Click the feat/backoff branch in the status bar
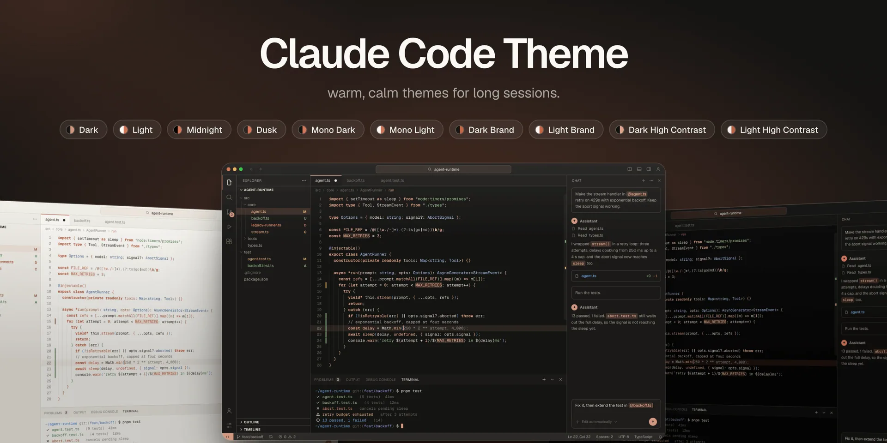This screenshot has width=887, height=443. coord(250,437)
